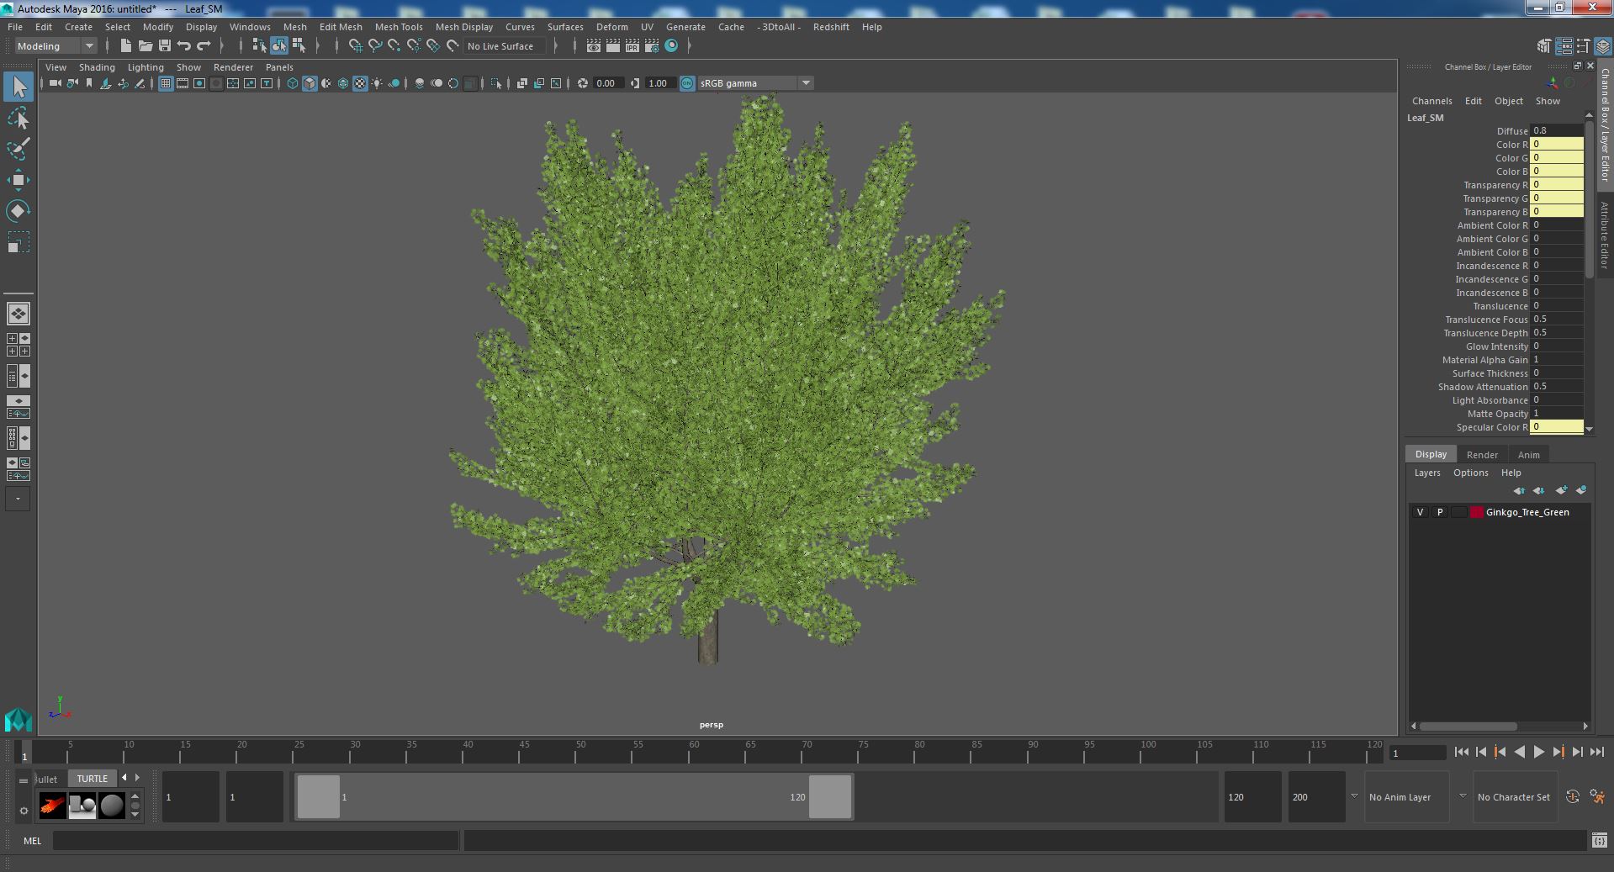Open the shelf options gear menu

click(x=24, y=811)
